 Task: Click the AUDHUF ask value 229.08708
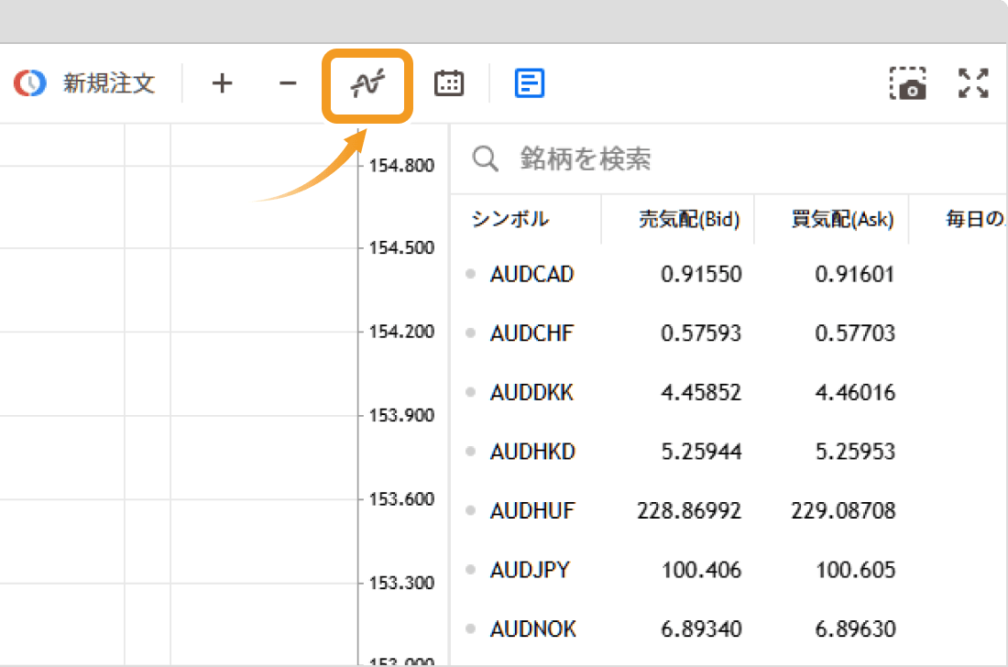[x=843, y=511]
